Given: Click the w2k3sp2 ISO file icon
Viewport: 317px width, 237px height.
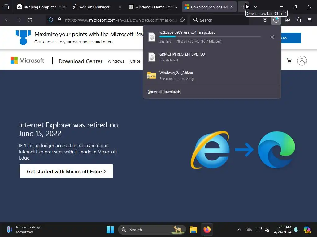Looking at the screenshot, I should 152,37.
